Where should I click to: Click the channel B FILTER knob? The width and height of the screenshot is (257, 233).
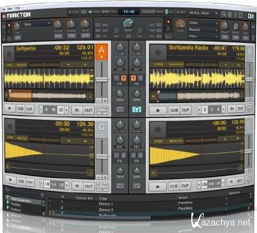(136, 47)
